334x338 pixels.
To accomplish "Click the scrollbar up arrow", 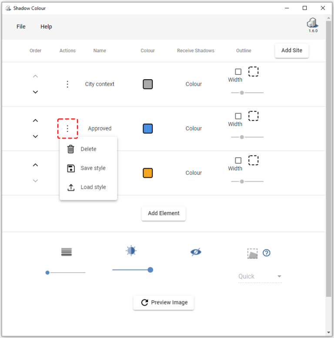I will pos(328,18).
